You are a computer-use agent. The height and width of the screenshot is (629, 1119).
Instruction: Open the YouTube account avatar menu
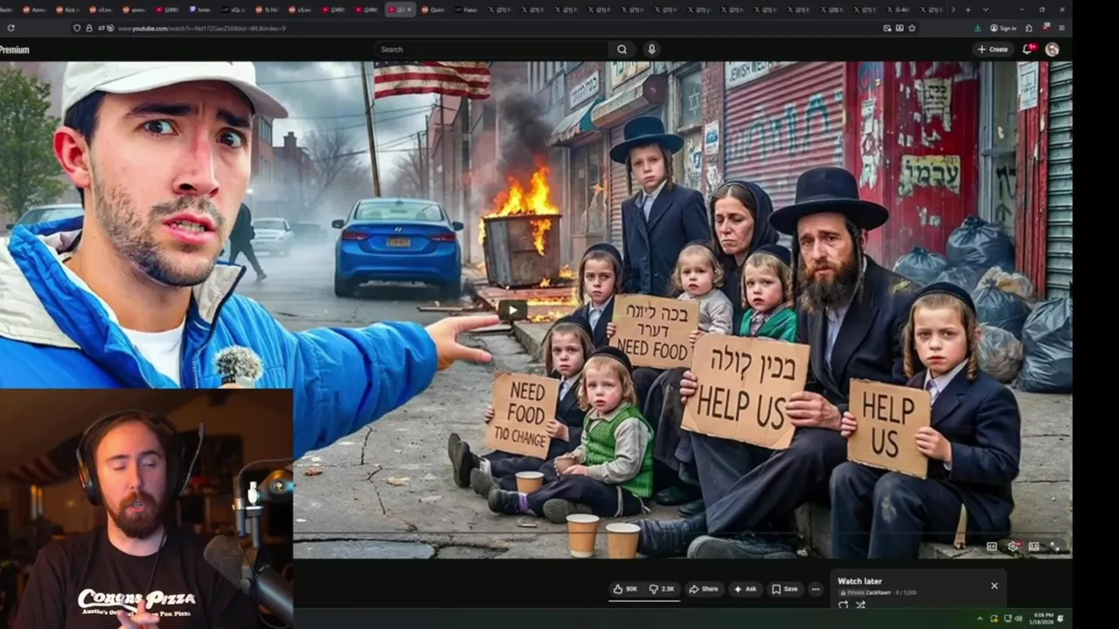1052,49
